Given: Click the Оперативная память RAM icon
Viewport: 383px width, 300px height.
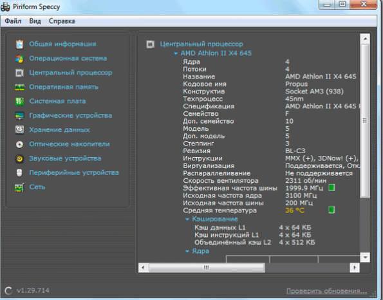Looking at the screenshot, I should [19, 87].
